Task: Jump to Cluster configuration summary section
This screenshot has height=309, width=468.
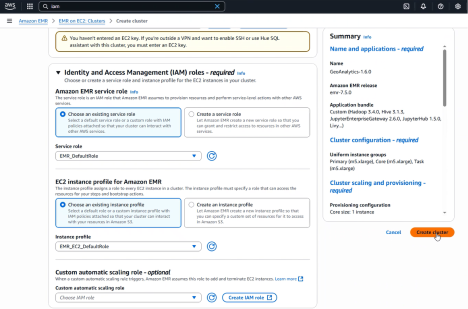Action: 374,140
